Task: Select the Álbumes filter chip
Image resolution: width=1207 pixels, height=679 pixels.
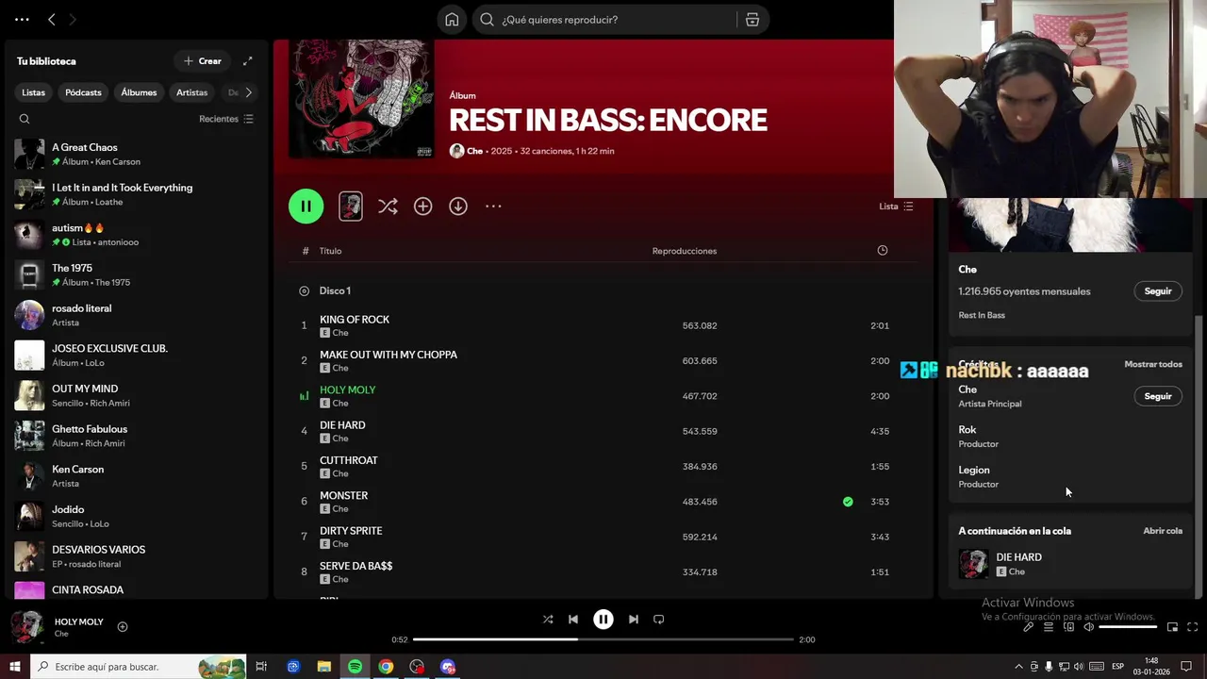Action: [x=139, y=92]
